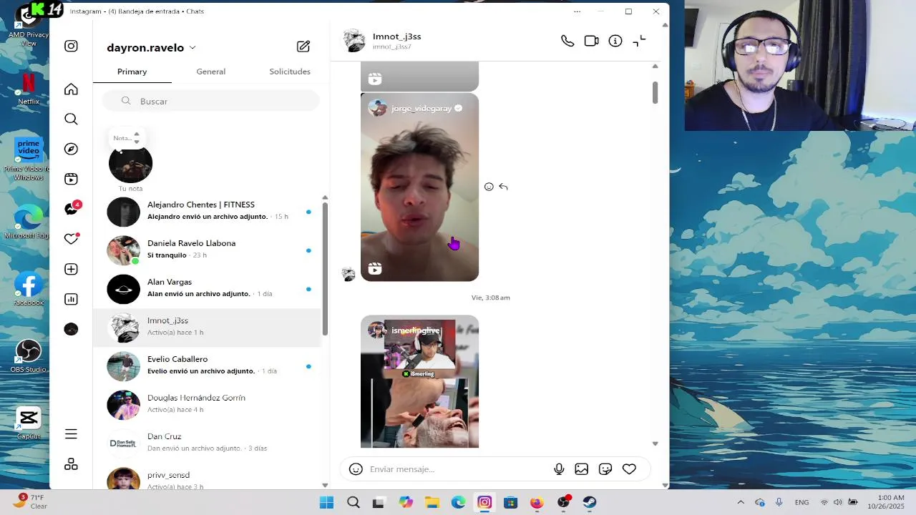
Task: Switch to the Primary tab
Action: tap(132, 72)
